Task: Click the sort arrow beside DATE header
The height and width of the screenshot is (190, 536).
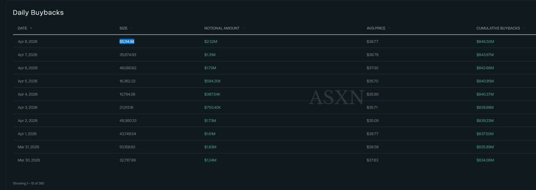Action: coord(31,28)
